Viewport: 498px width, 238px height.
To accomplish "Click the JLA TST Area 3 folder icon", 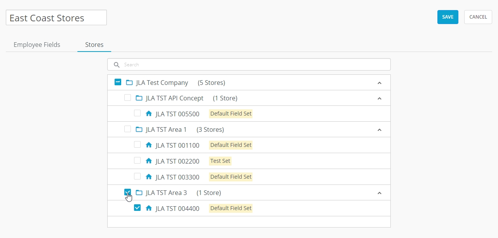I will (x=139, y=193).
